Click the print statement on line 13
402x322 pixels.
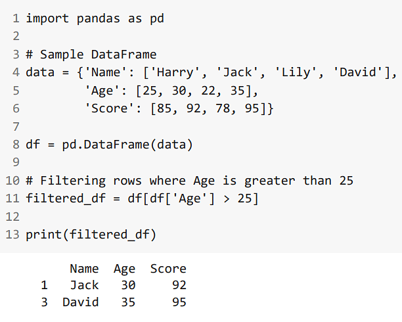[x=91, y=235]
